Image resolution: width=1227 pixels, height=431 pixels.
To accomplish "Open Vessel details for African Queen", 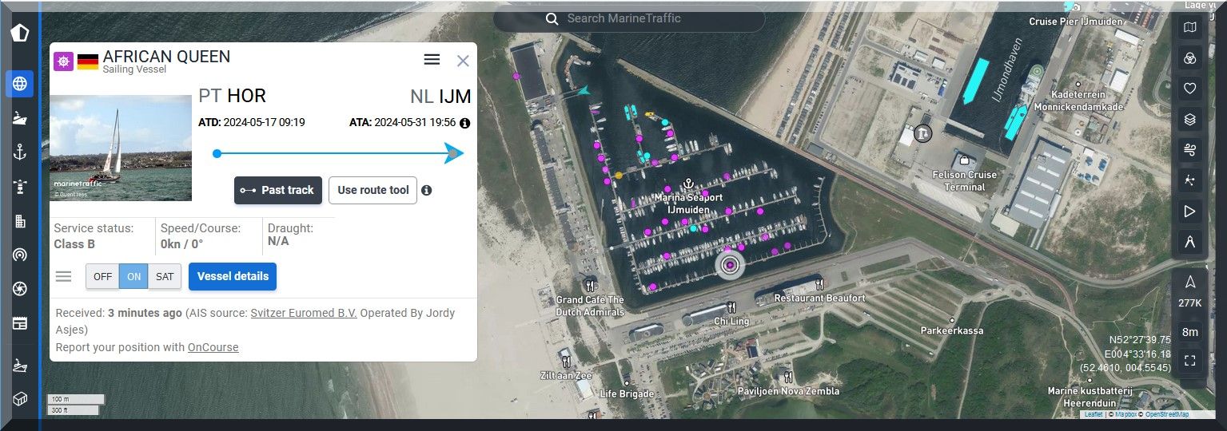I will tap(233, 276).
